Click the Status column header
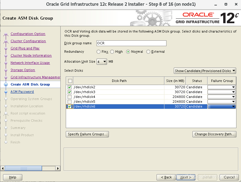This screenshot has height=182, width=241. click(x=197, y=81)
